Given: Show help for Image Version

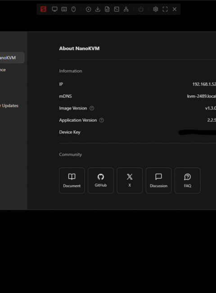Looking at the screenshot, I should [x=92, y=108].
